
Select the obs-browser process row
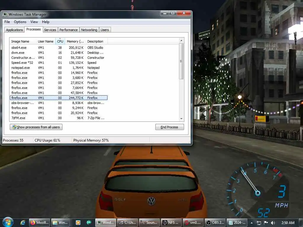(59, 103)
